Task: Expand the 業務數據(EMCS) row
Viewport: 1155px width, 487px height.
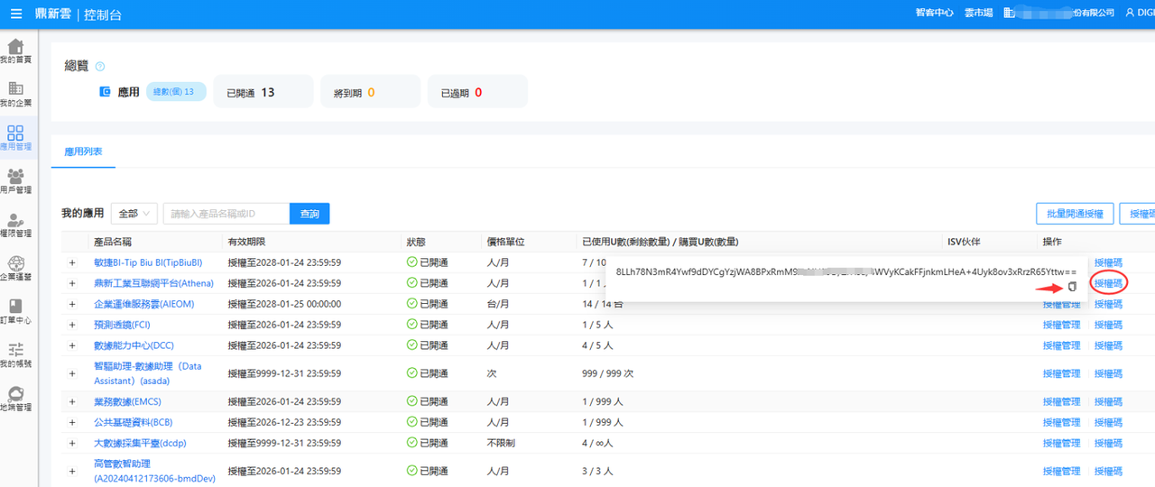Action: (x=72, y=401)
